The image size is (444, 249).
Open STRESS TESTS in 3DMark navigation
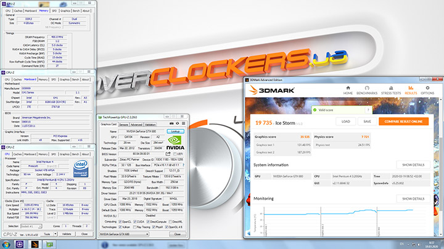click(x=391, y=90)
